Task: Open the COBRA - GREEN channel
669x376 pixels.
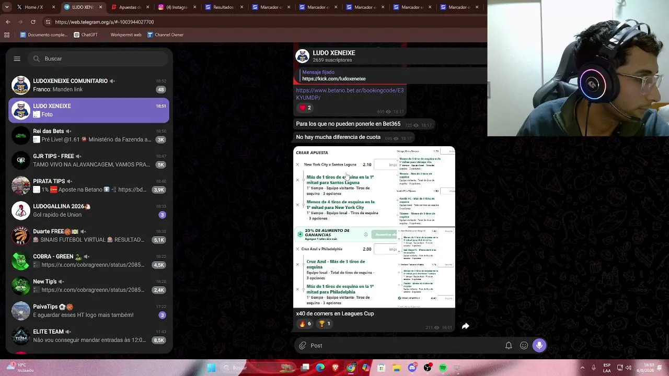Action: [x=89, y=261]
